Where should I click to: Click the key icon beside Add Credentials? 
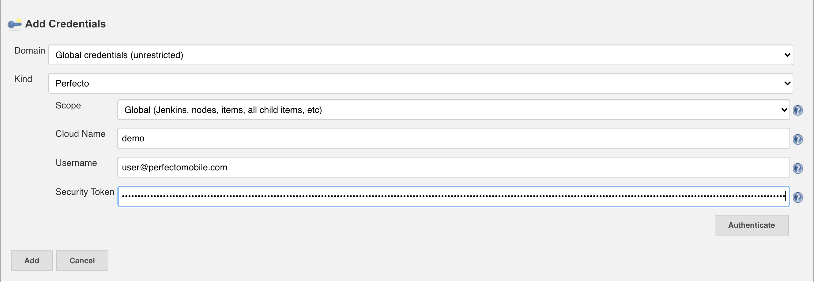[15, 24]
